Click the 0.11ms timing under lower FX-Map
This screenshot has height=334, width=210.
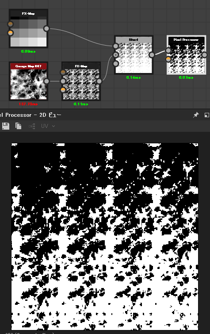(81, 104)
